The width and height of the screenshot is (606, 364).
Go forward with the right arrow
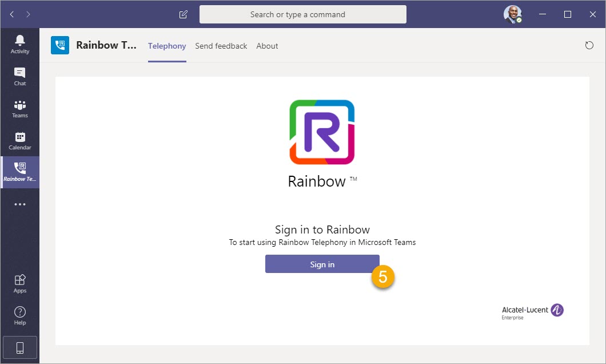[28, 14]
